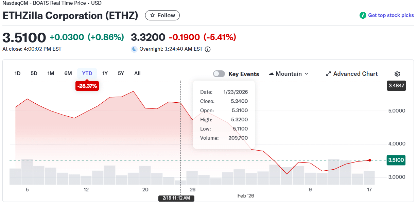Switch chart to 1Y range
This screenshot has height=205, width=418.
point(105,73)
